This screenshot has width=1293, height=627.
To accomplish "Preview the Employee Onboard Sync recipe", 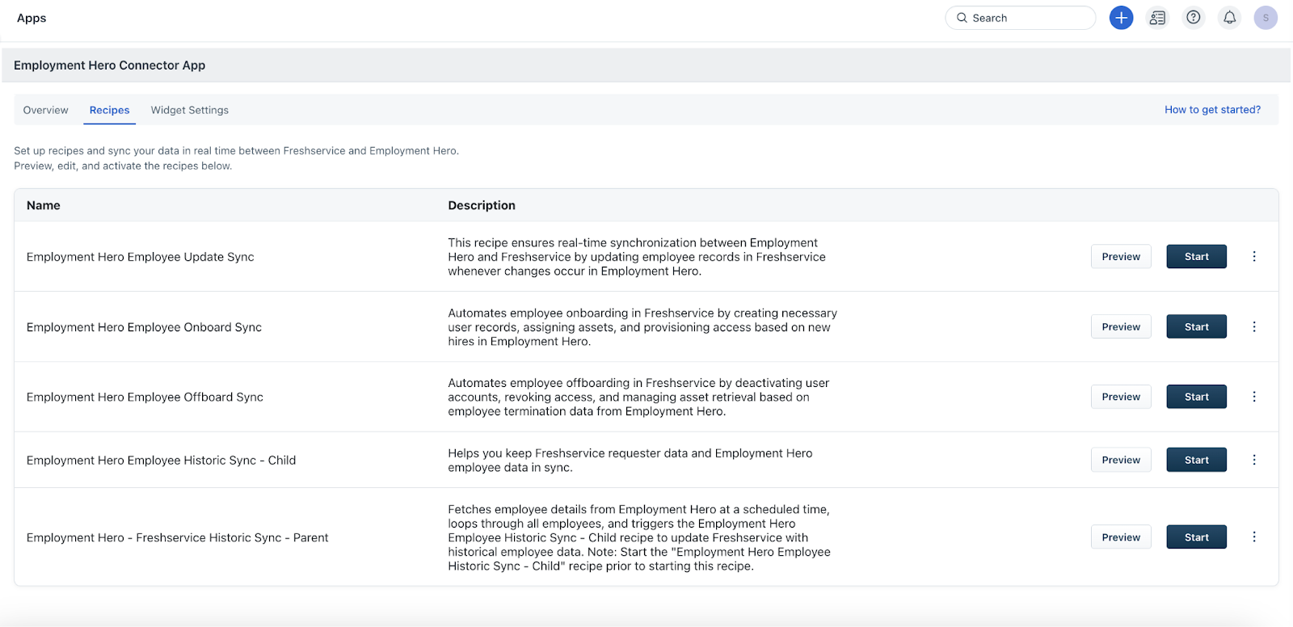I will coord(1121,326).
